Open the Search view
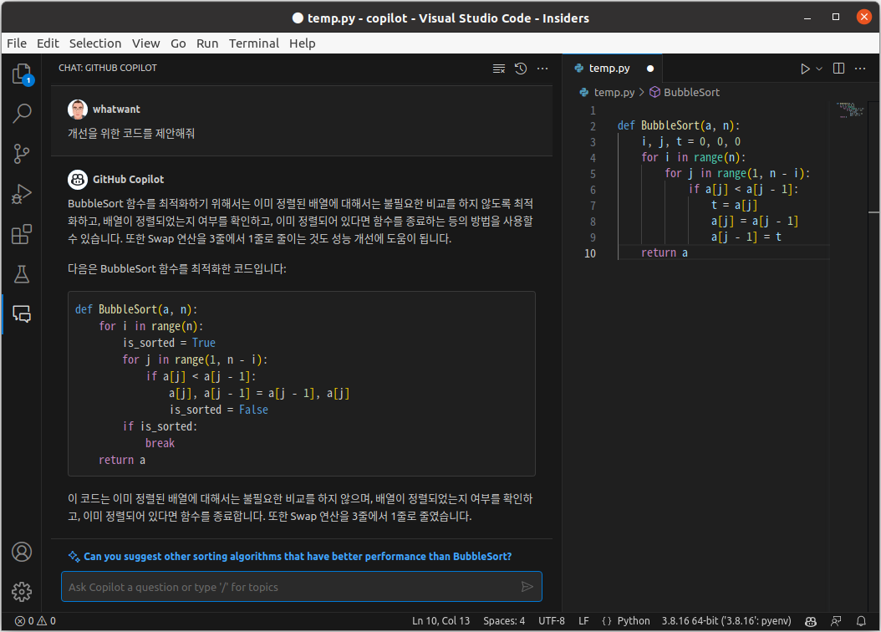The height and width of the screenshot is (632, 881). coord(22,114)
